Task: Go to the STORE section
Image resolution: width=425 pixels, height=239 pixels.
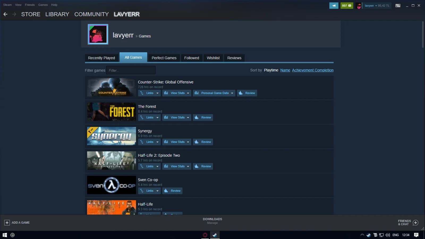Action: point(31,14)
